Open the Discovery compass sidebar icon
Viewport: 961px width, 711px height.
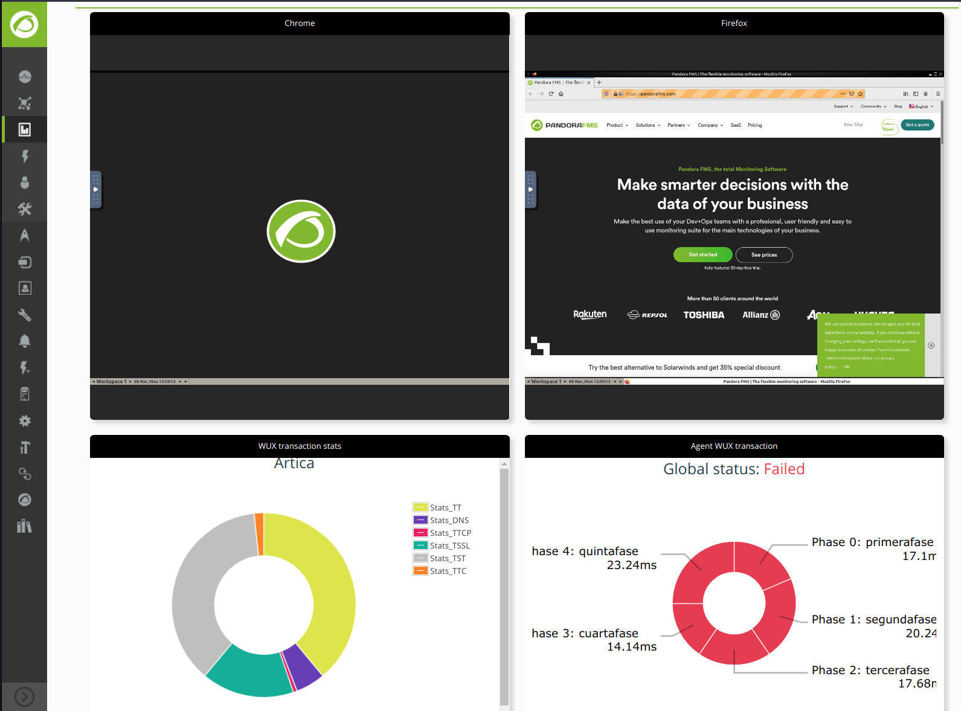pos(25,236)
